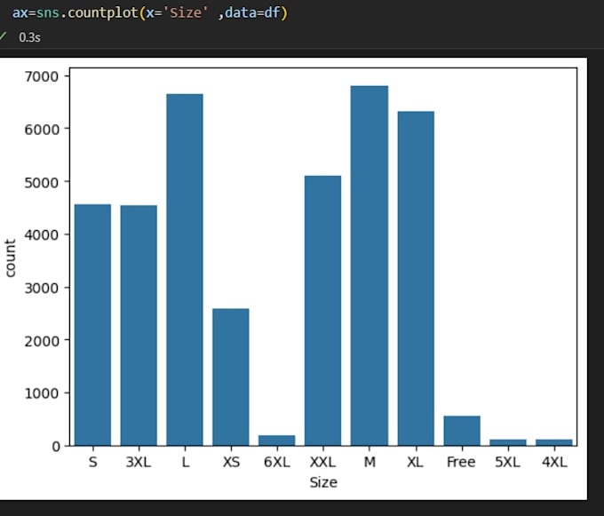
Task: Click the XS bar in the chart
Action: tap(231, 377)
